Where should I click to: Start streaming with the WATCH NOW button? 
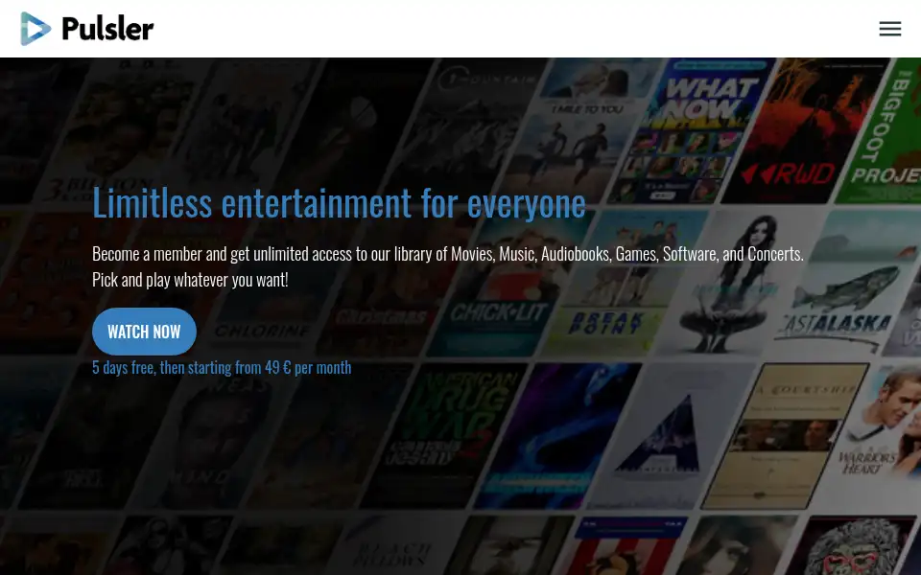[144, 332]
